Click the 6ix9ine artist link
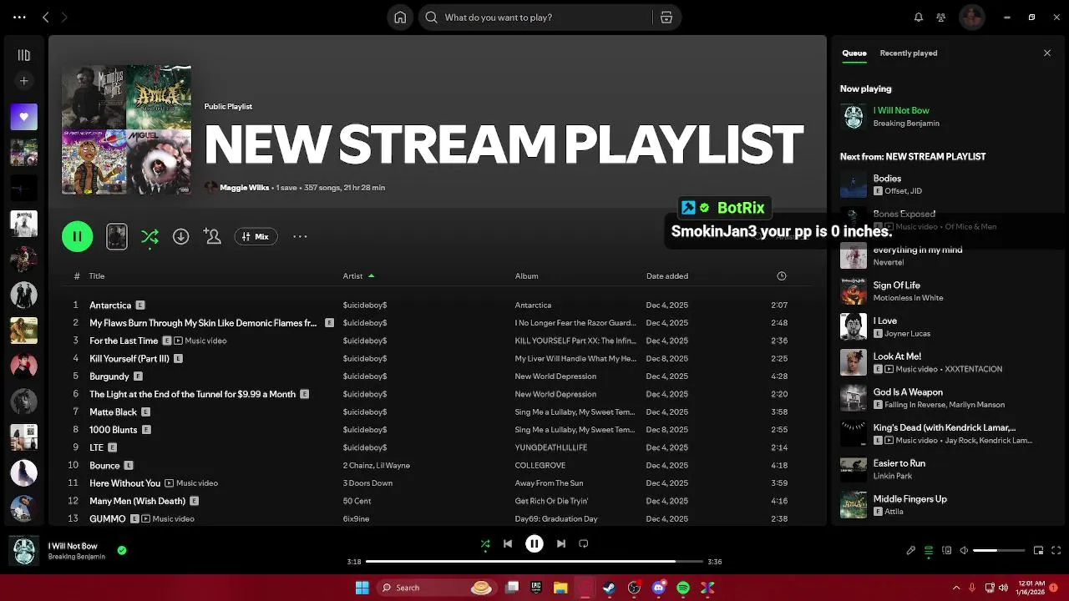The image size is (1069, 601). [356, 518]
